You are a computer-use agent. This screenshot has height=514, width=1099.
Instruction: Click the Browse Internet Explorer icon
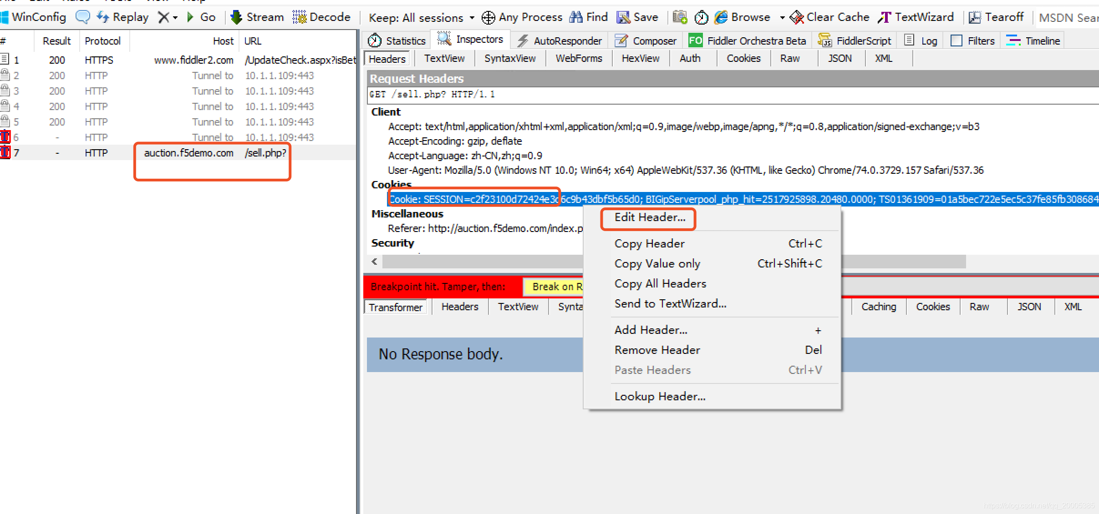(721, 17)
